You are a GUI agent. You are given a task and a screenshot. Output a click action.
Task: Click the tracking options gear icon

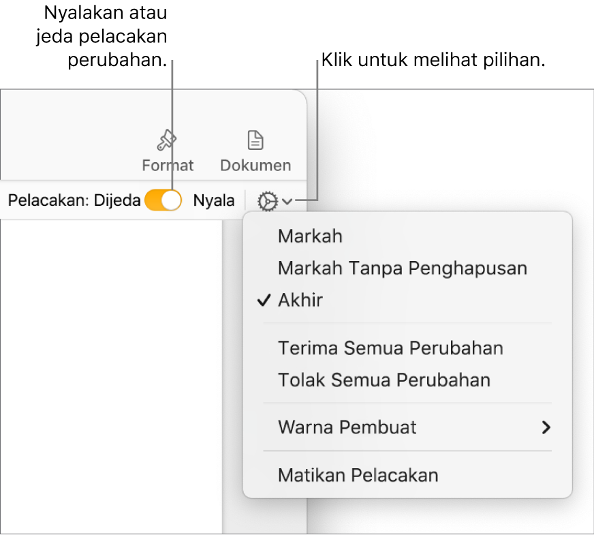point(268,201)
